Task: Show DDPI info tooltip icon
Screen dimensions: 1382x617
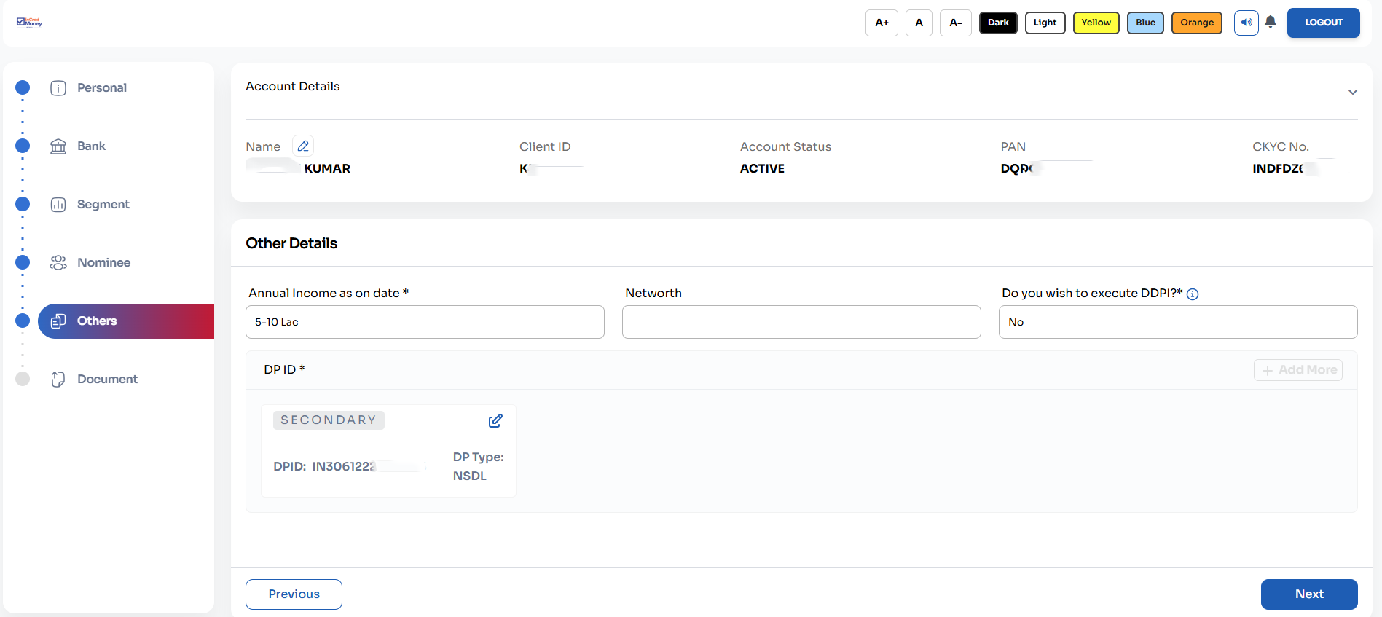Action: pyautogui.click(x=1193, y=294)
